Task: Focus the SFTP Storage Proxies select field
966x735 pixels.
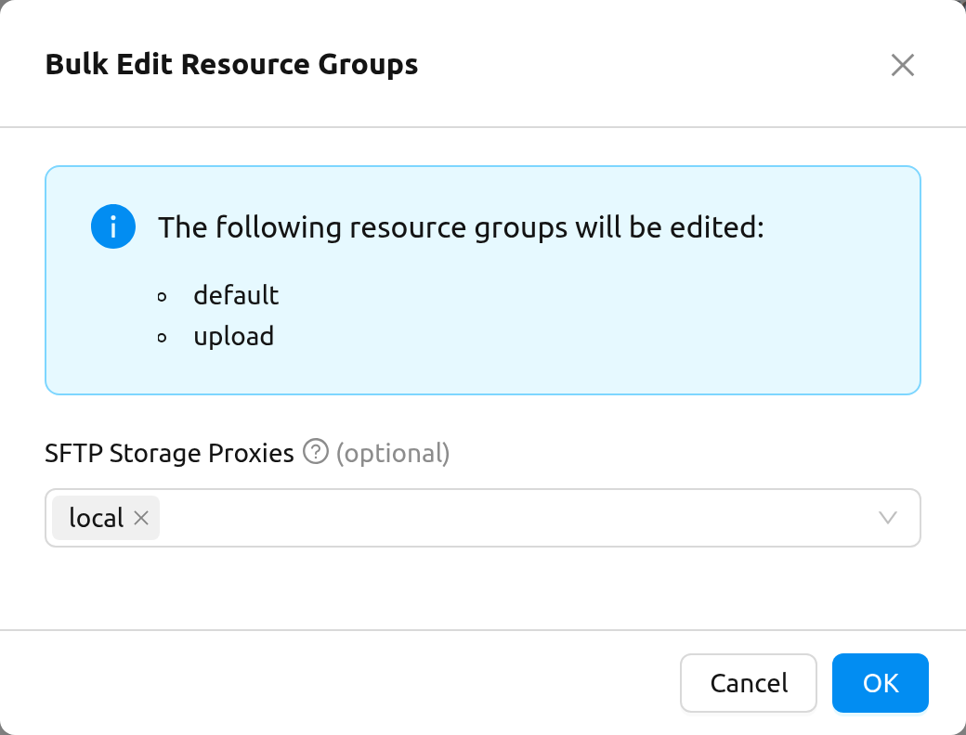Action: (x=482, y=518)
